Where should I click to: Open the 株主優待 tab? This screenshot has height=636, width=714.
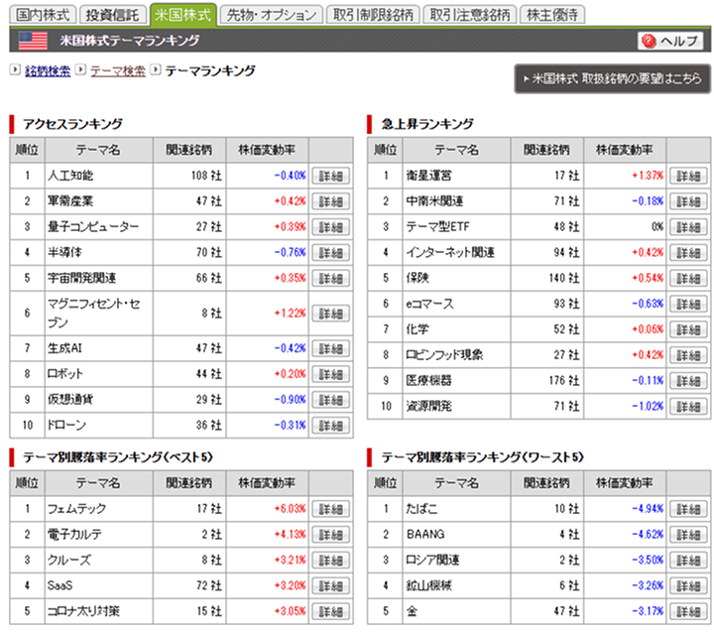[552, 15]
